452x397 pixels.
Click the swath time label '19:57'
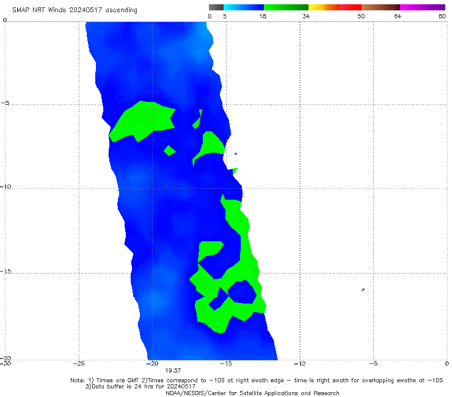[173, 371]
